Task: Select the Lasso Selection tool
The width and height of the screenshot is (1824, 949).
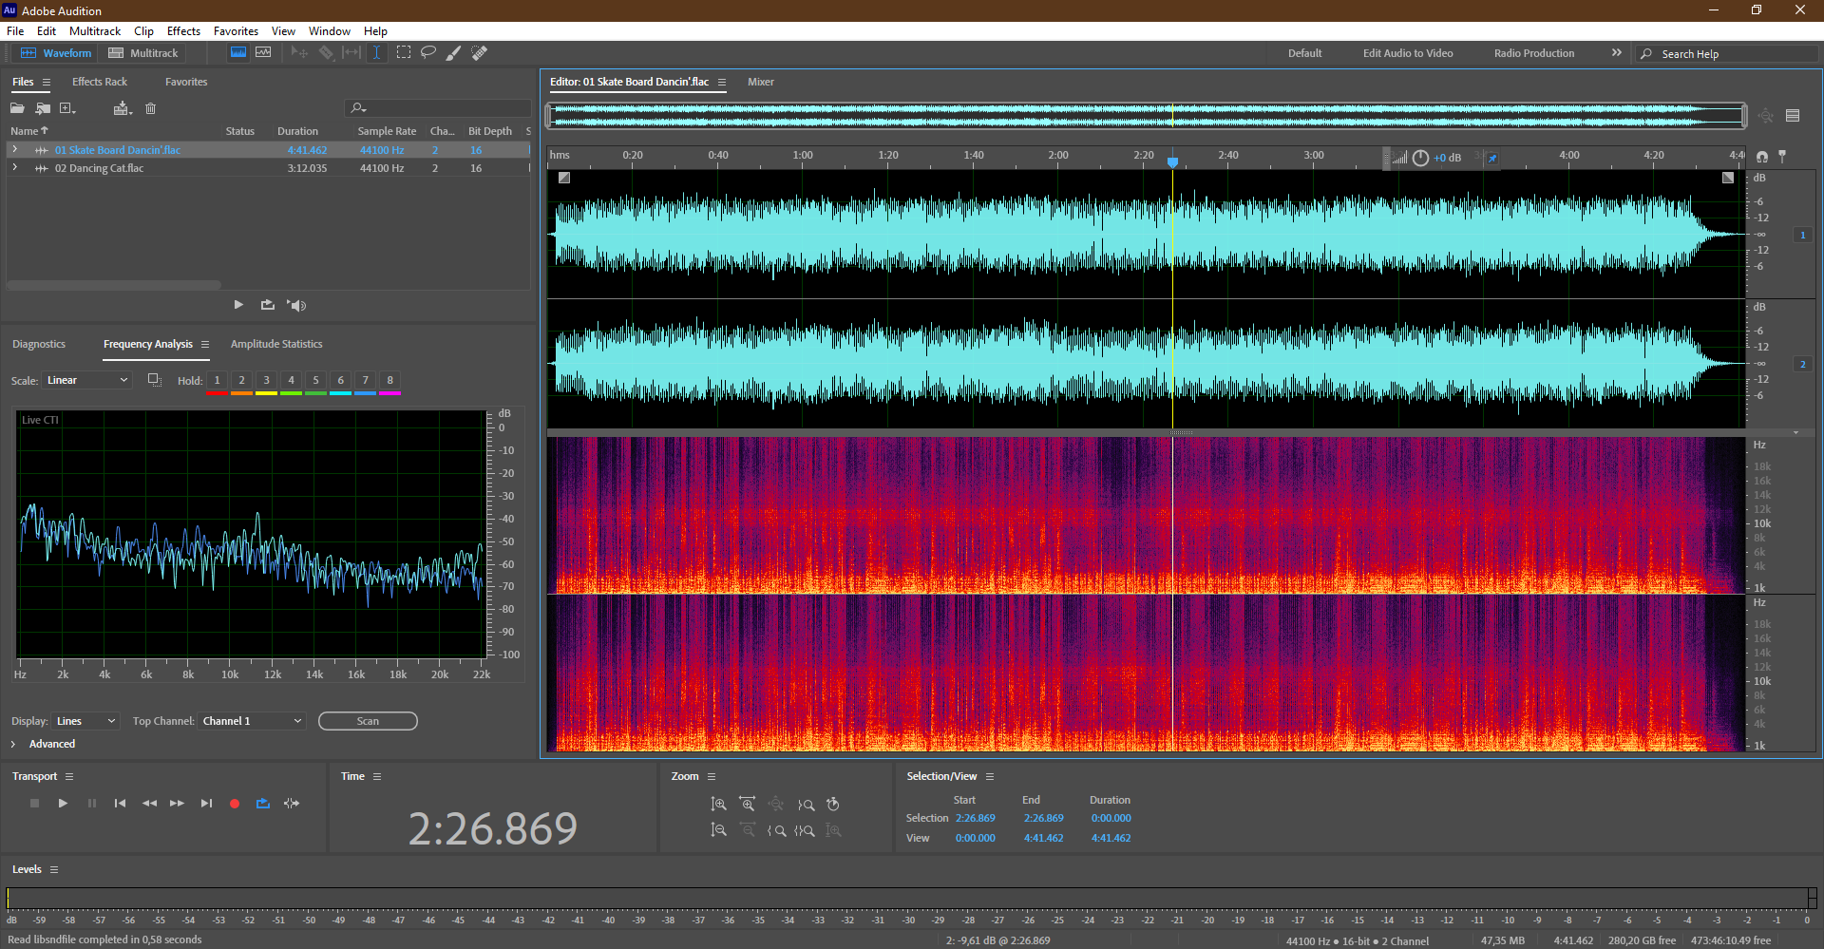Action: tap(428, 53)
